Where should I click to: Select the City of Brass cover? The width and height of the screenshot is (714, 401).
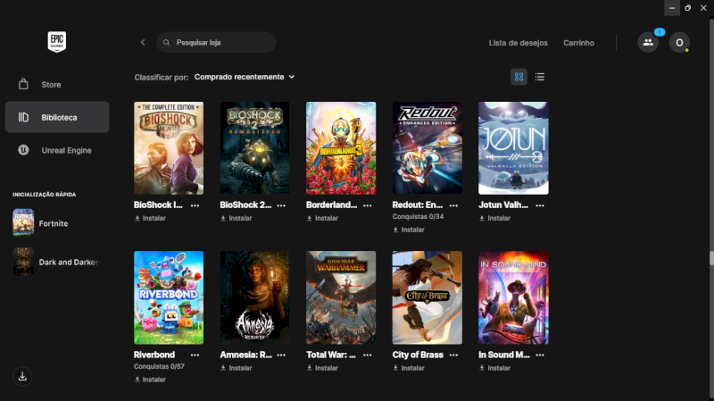pos(428,297)
